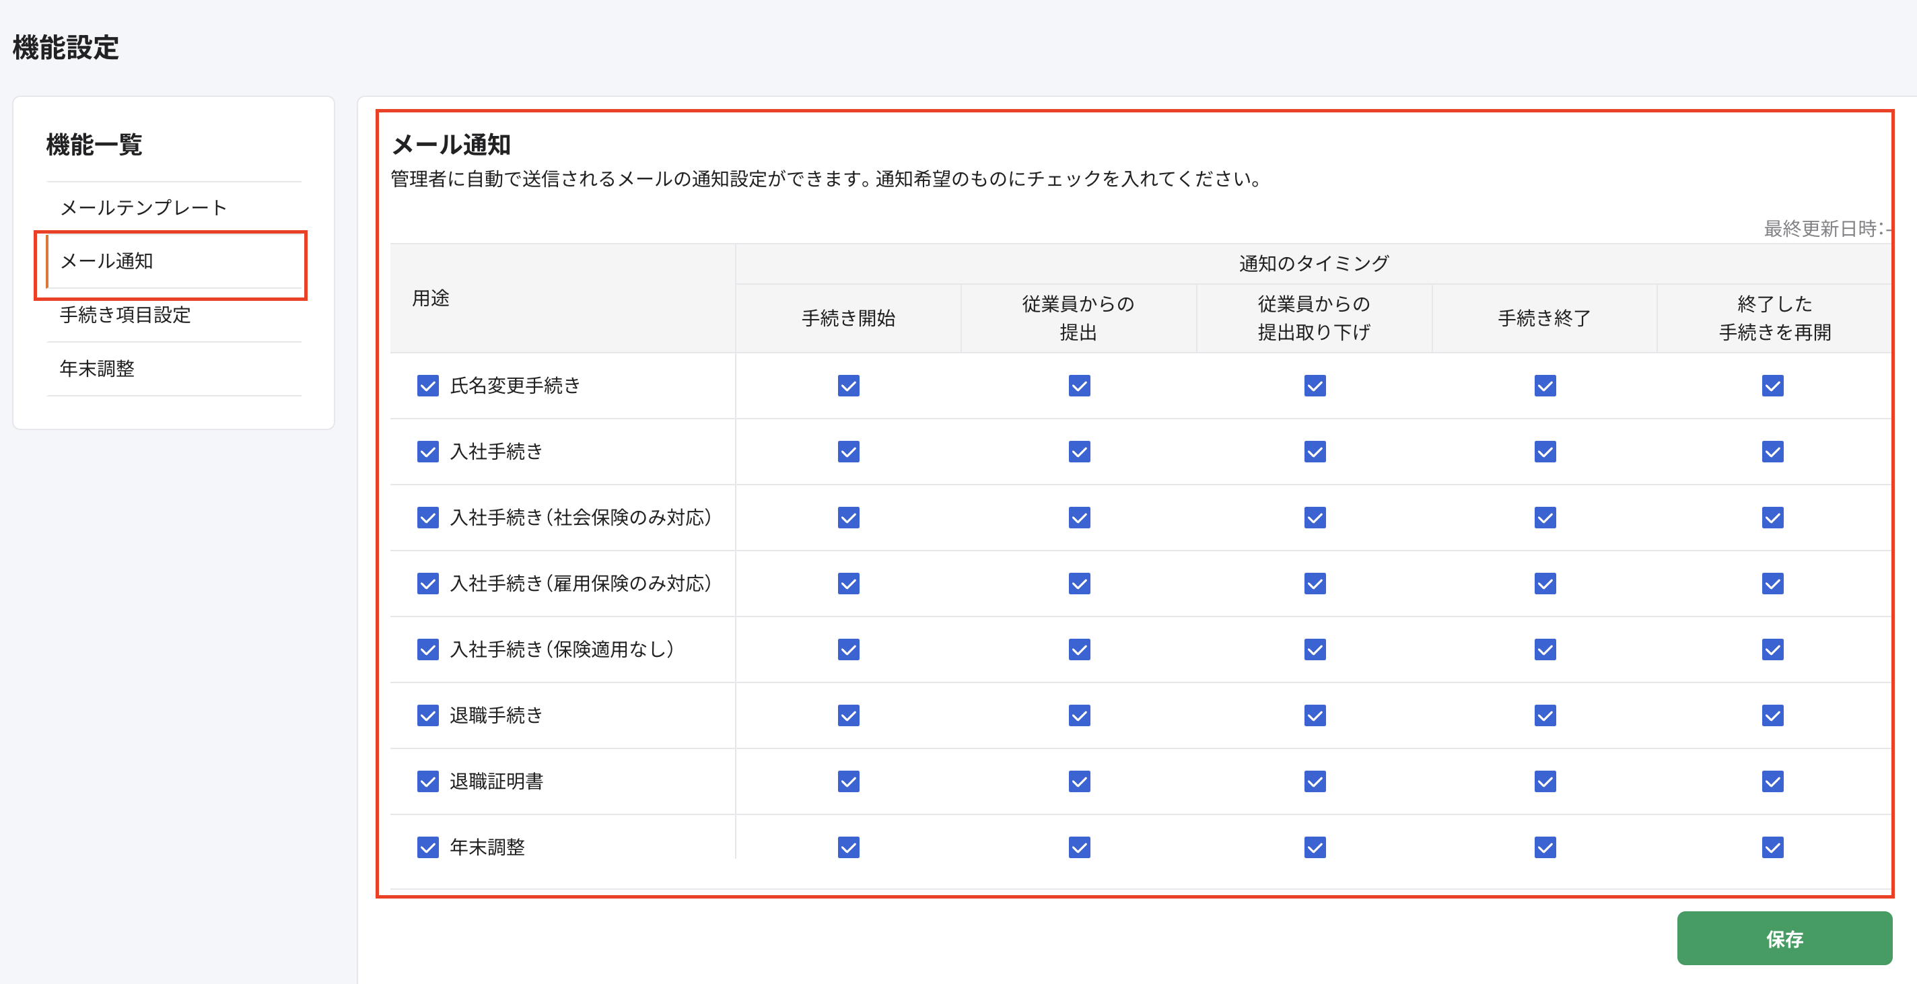Image resolution: width=1917 pixels, height=984 pixels.
Task: Disable 手続き開始 notification for 退職手続き
Action: tap(848, 715)
